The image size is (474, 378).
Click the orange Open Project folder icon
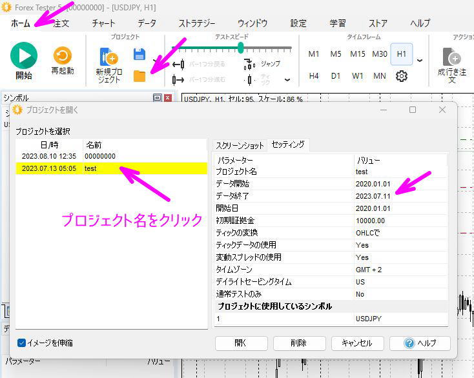[x=139, y=76]
